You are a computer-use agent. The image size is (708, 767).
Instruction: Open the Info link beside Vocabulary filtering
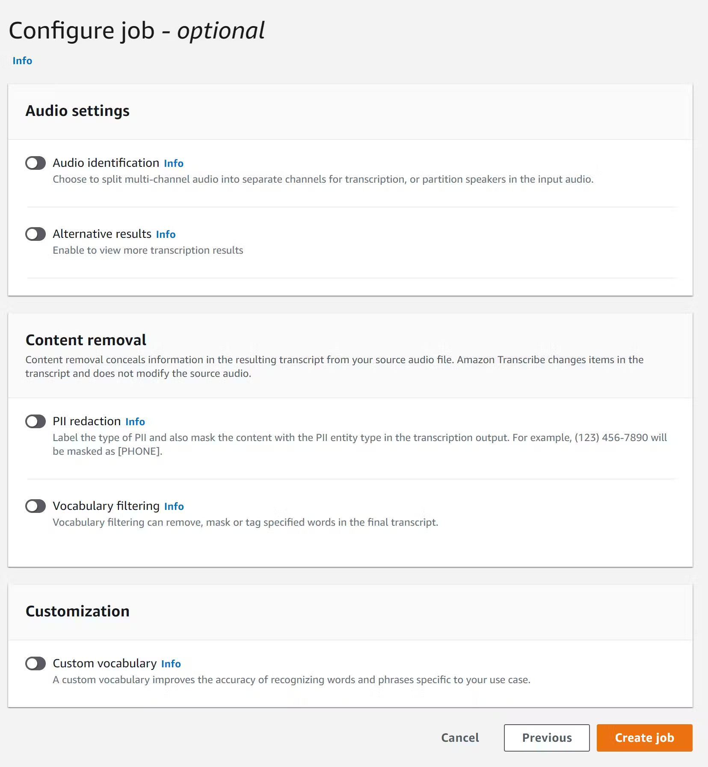pyautogui.click(x=174, y=506)
